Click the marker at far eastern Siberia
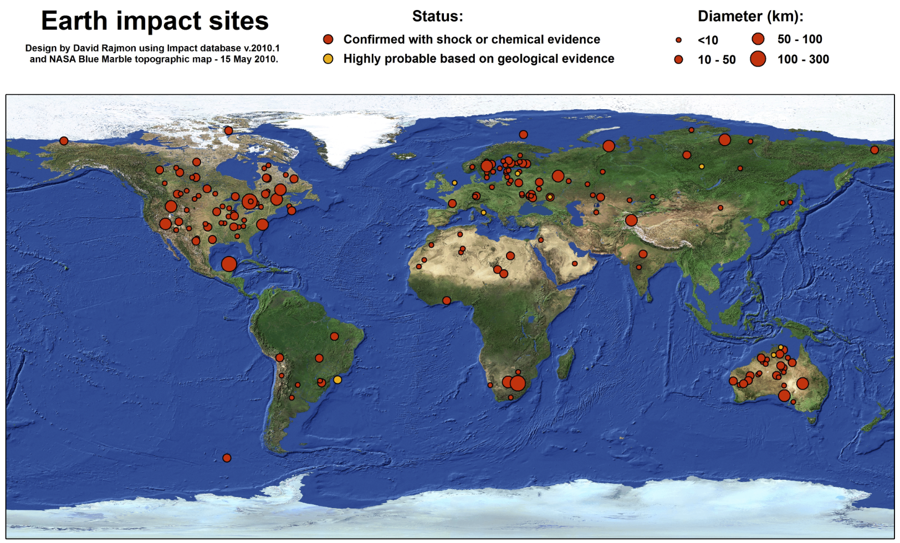900x543 pixels. tap(875, 150)
